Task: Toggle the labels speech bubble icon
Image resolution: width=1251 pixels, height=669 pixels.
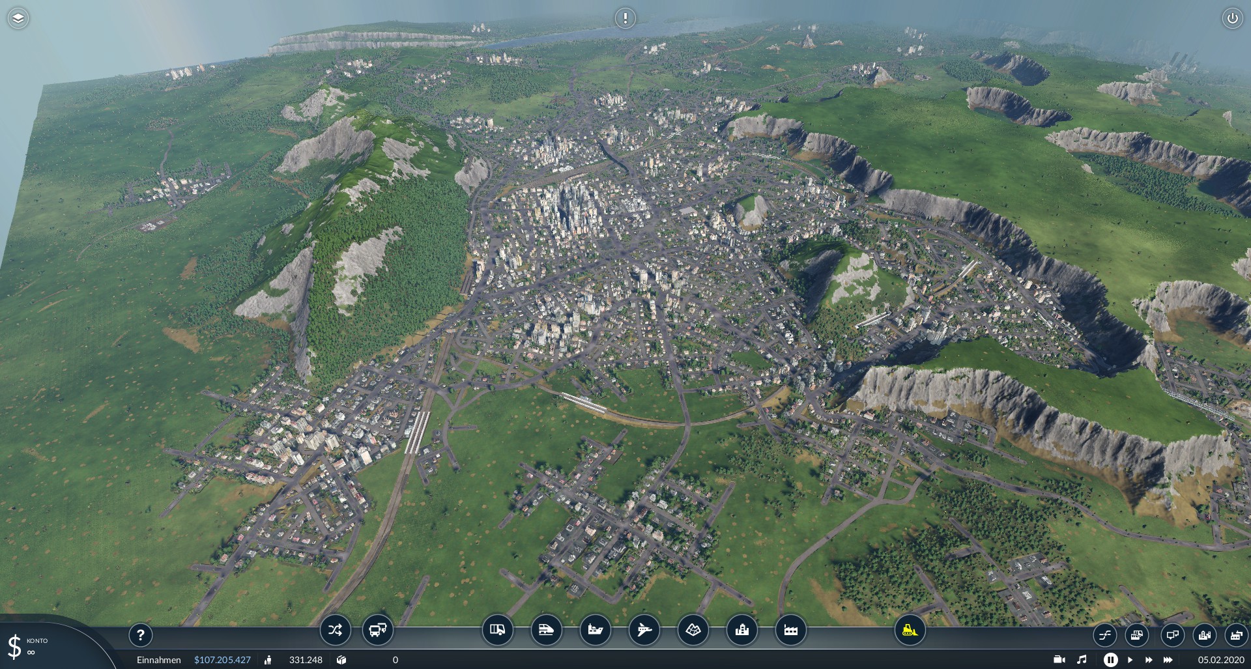Action: click(x=1172, y=634)
